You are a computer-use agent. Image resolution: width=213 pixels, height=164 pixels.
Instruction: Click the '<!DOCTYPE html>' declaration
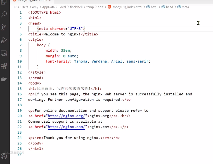44,13
